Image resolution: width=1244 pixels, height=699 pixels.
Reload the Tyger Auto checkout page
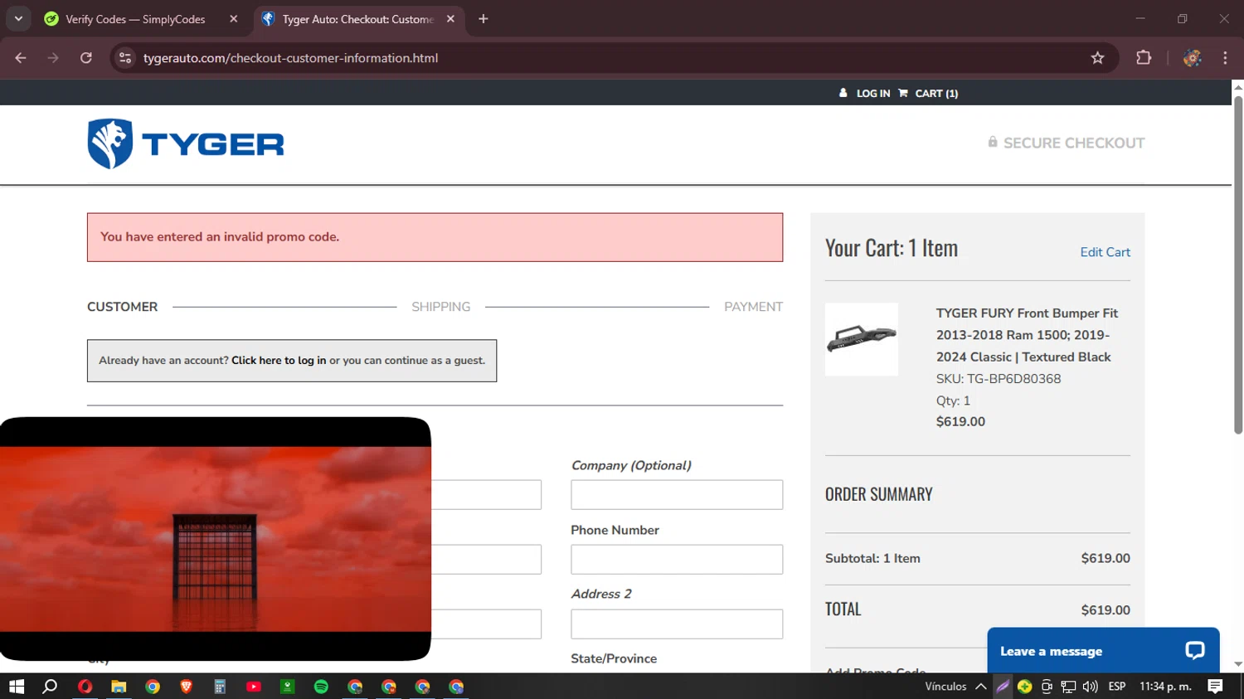pyautogui.click(x=86, y=58)
